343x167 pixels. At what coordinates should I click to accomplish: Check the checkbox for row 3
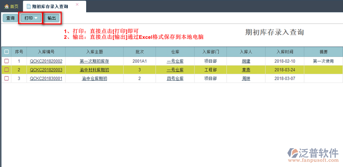(6, 79)
